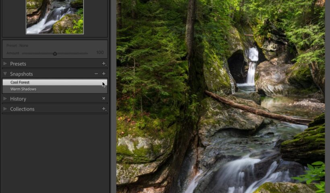Screen dimensions: 330x193
Task: Click the Navigator preview thumbnail
Action: pyautogui.click(x=55, y=16)
